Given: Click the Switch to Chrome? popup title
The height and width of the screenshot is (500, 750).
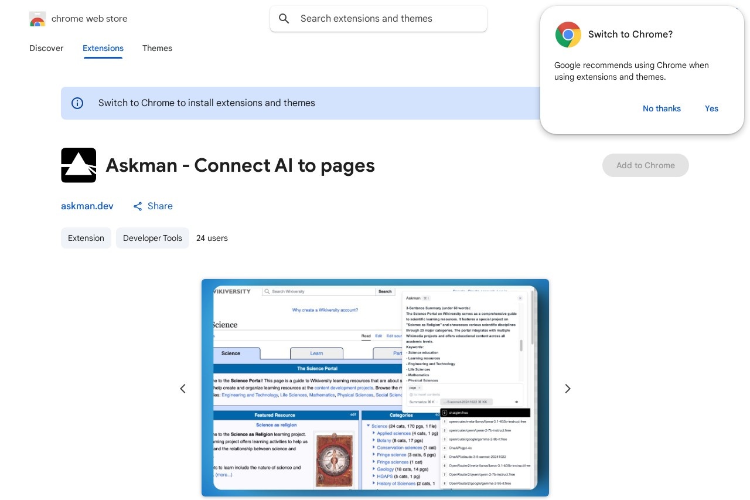Looking at the screenshot, I should pos(630,35).
